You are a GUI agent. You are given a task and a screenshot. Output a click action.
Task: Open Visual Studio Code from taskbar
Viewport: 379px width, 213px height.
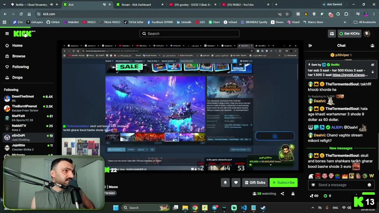coord(244,208)
